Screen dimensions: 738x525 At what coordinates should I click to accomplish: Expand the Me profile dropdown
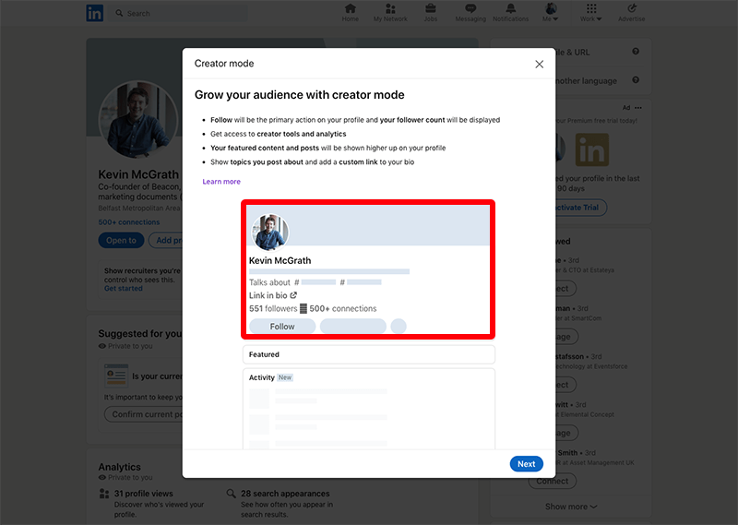coord(550,13)
